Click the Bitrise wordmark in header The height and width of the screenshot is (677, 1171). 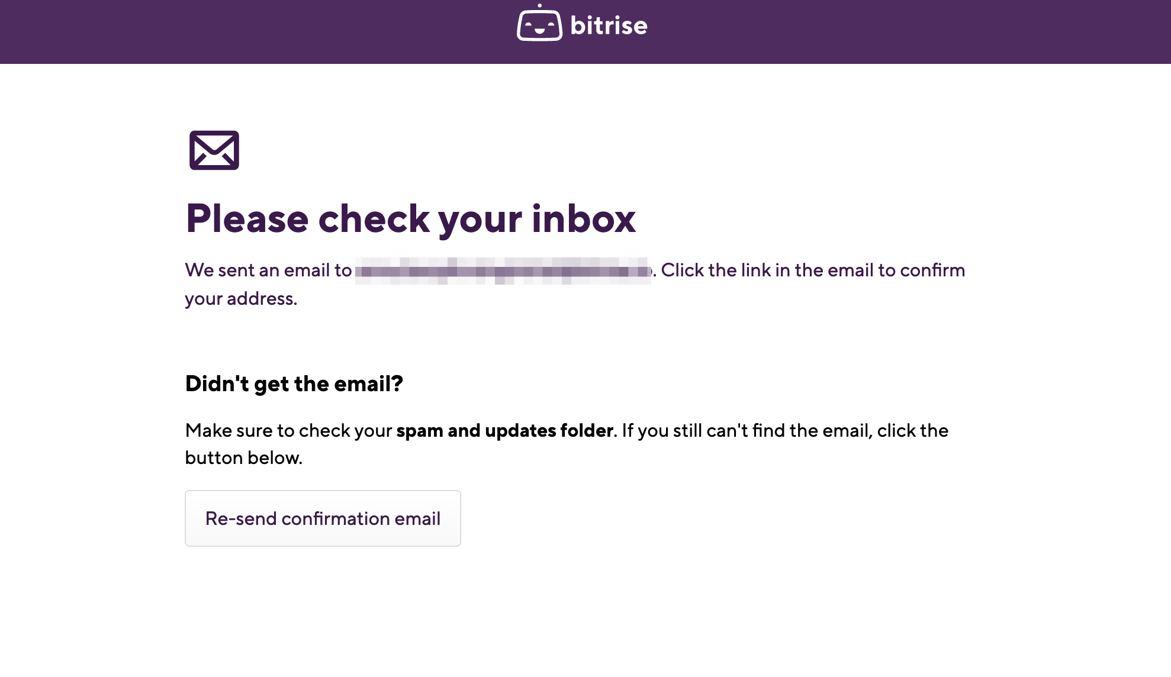tap(608, 25)
